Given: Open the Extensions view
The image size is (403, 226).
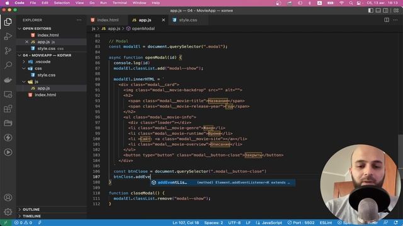Looking at the screenshot, I should (8, 109).
